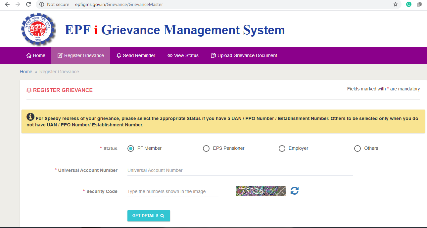
Task: Click the EPFO logo emblem
Action: 38,29
